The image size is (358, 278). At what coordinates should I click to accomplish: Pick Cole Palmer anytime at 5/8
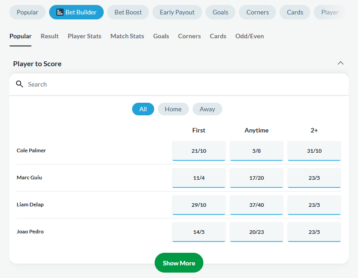point(257,151)
